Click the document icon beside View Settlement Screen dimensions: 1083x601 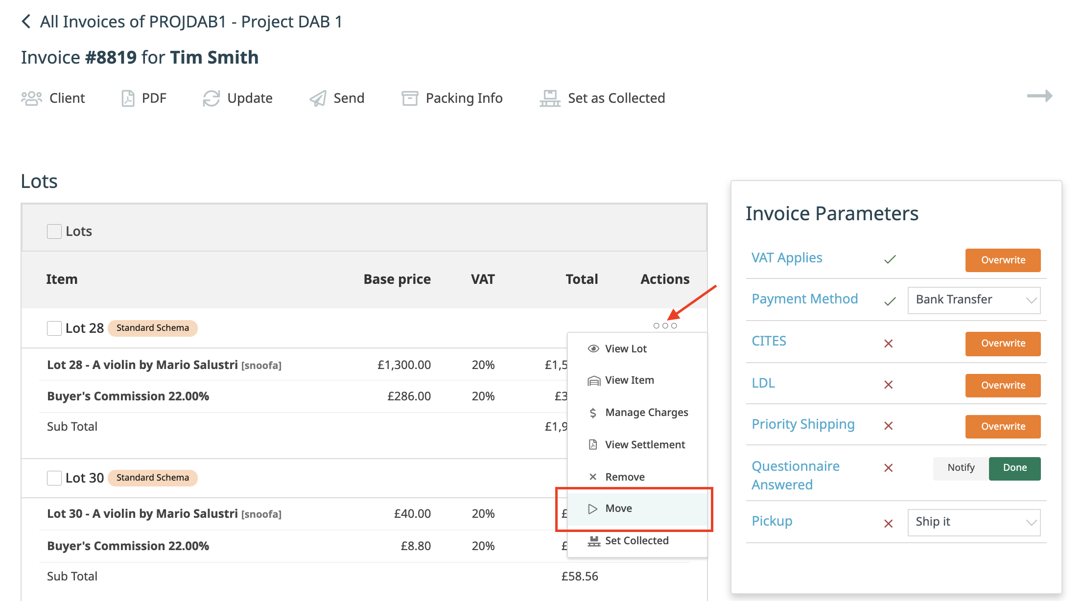click(x=593, y=444)
